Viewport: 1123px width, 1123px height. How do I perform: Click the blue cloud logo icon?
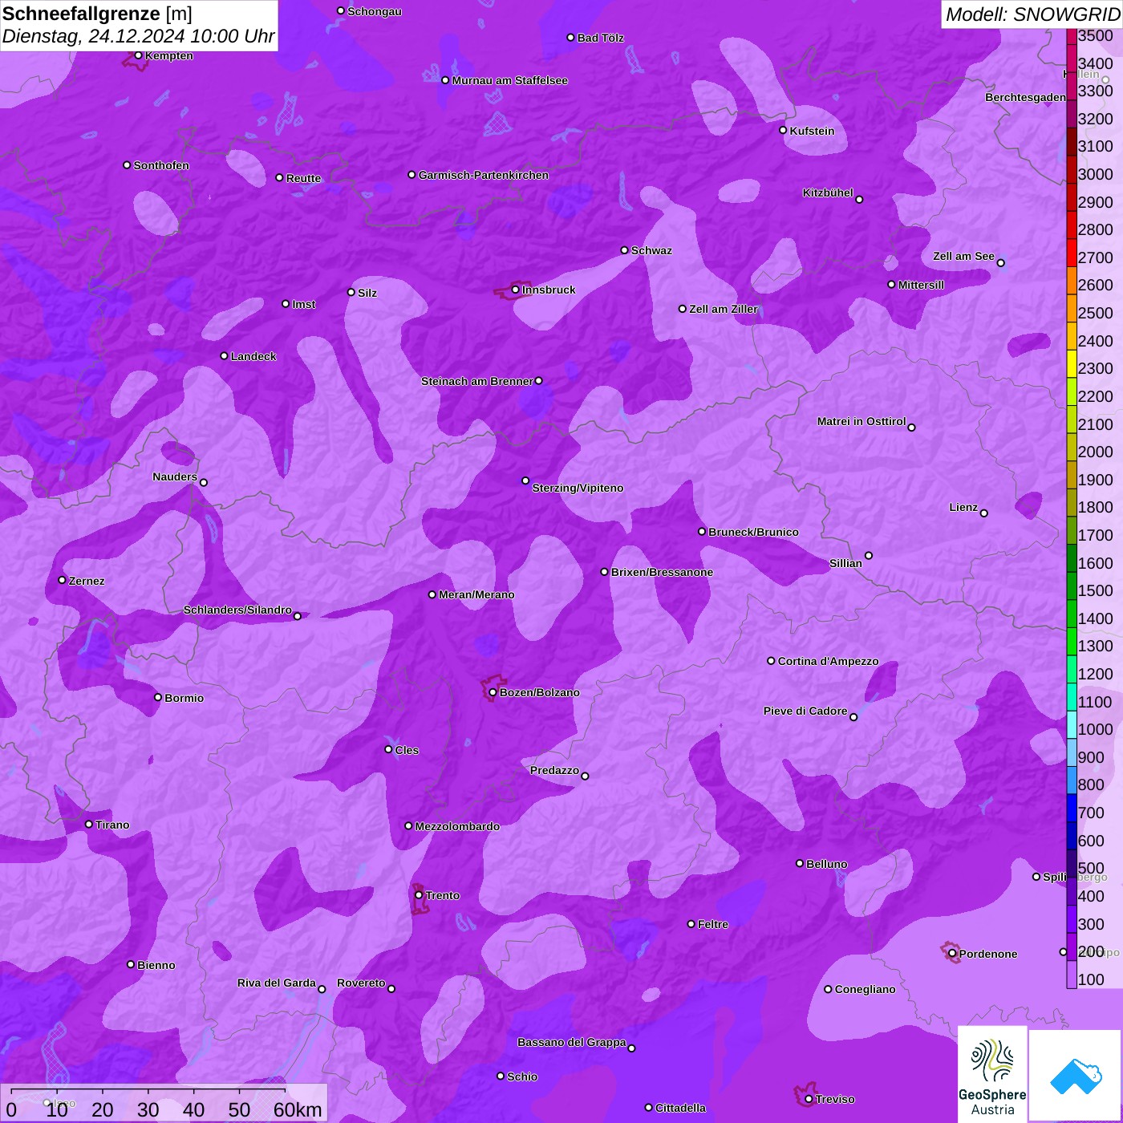[1076, 1076]
